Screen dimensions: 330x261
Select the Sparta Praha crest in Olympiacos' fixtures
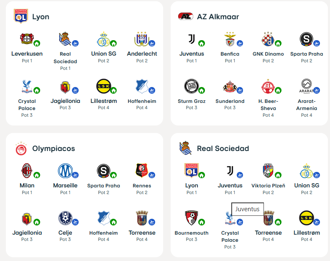coord(104,171)
